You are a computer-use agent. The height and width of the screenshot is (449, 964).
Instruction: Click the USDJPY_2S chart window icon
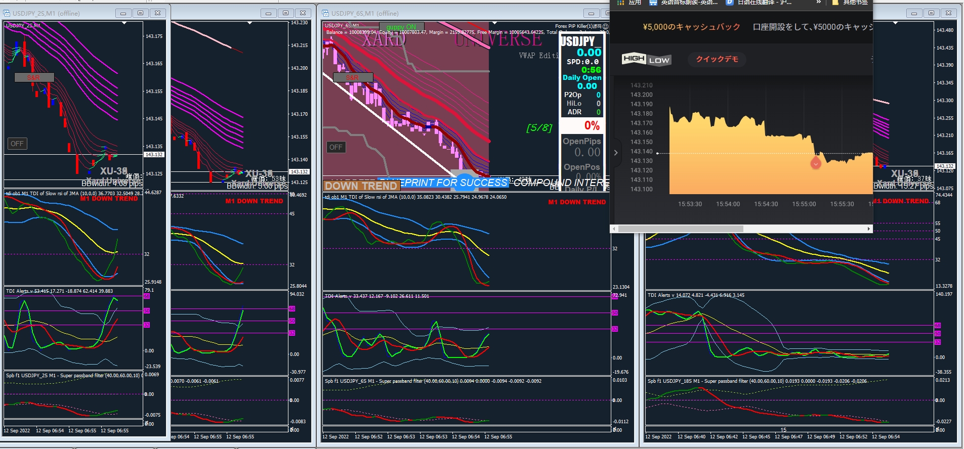[x=7, y=13]
